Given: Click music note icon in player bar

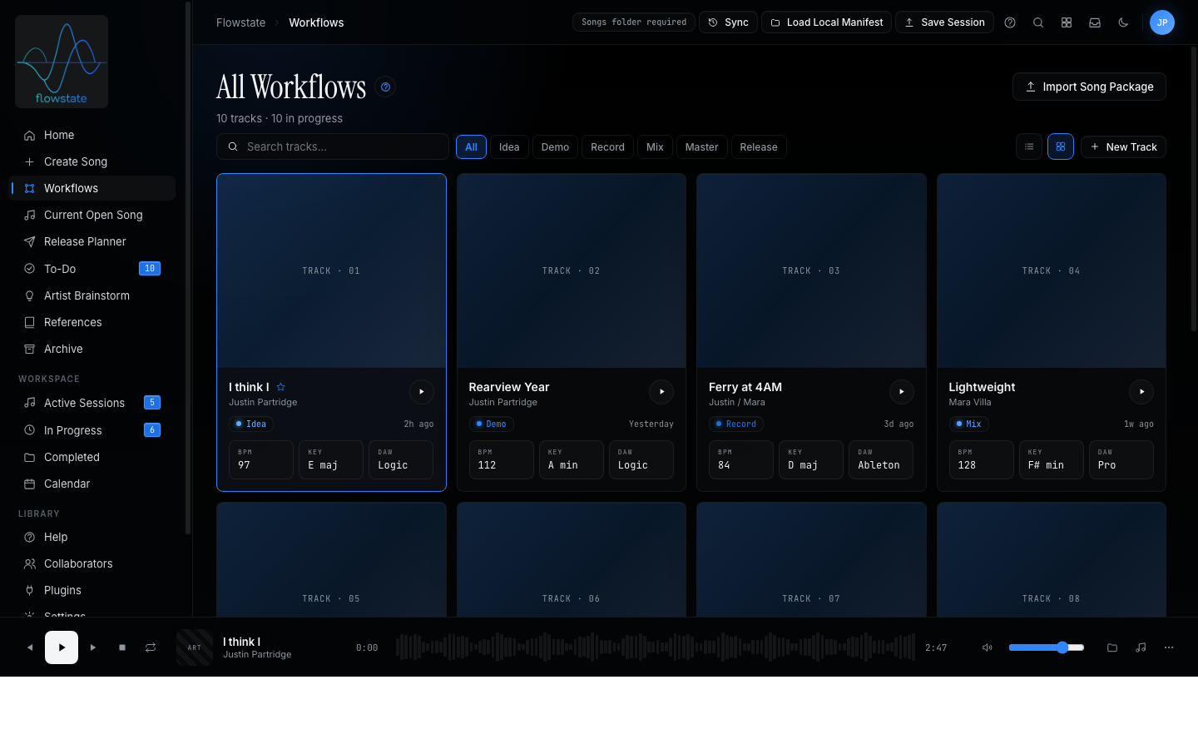Looking at the screenshot, I should [x=1141, y=647].
